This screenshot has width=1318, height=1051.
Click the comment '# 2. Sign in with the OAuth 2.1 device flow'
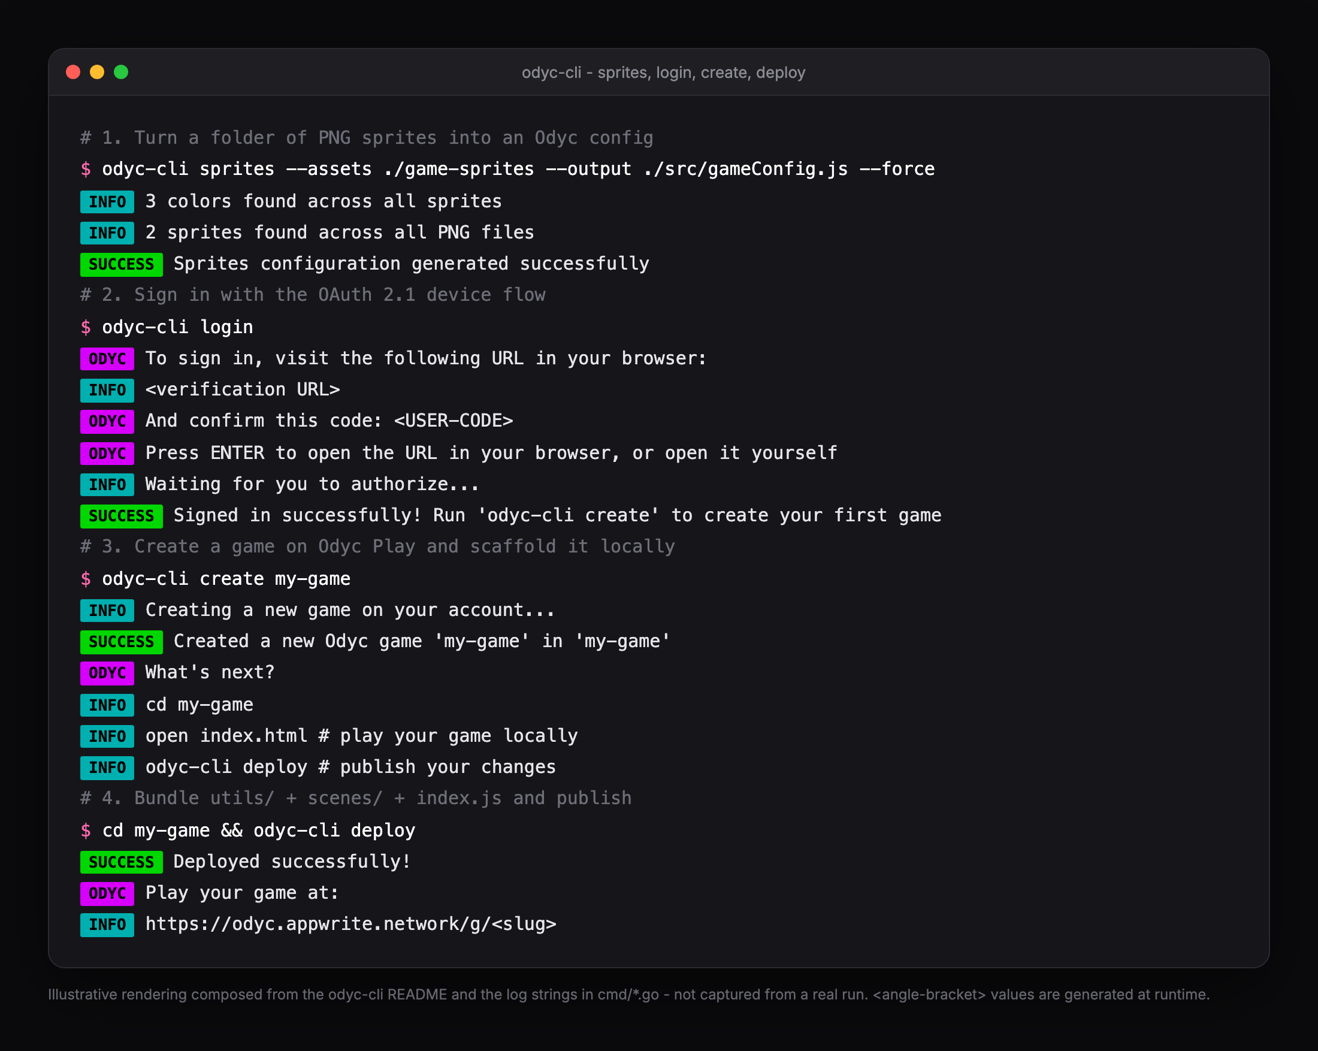click(x=313, y=295)
